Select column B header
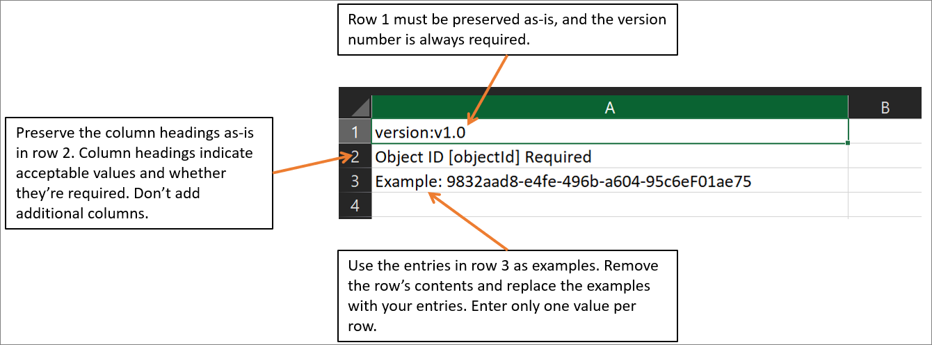 click(885, 106)
